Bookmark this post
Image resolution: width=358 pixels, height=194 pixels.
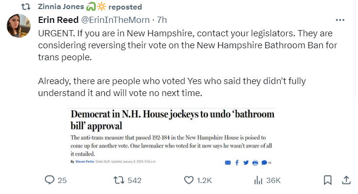point(327,180)
